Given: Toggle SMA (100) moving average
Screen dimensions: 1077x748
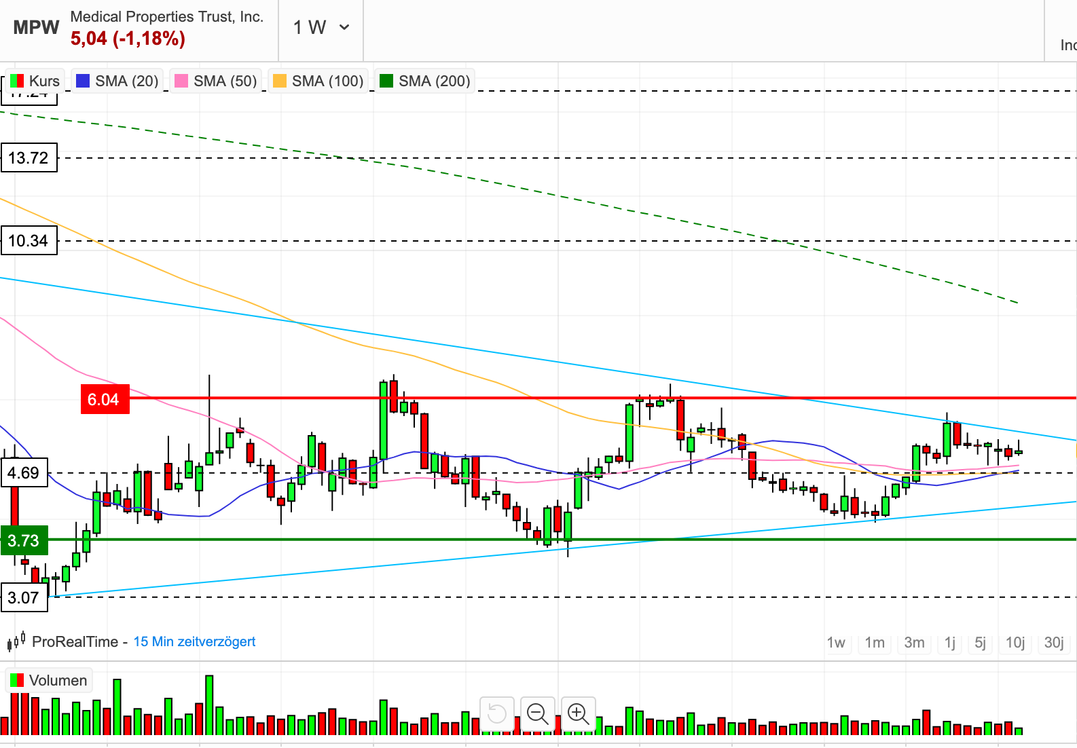Looking at the screenshot, I should coord(318,81).
